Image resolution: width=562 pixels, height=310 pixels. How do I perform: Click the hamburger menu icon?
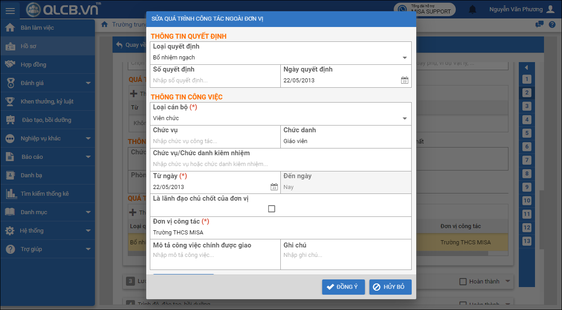point(10,10)
